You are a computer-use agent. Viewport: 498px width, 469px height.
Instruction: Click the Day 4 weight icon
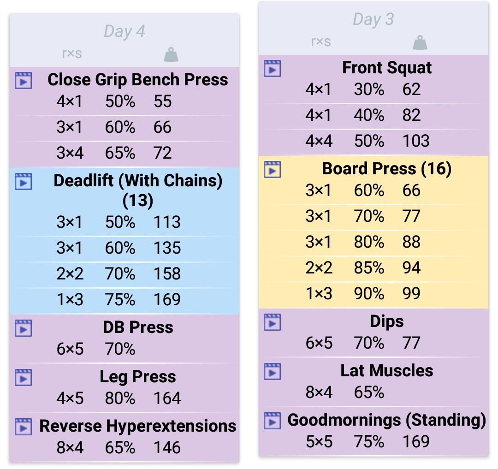171,55
